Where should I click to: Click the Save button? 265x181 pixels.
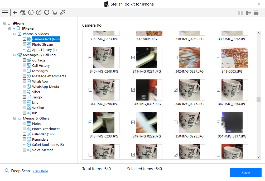coord(245,172)
